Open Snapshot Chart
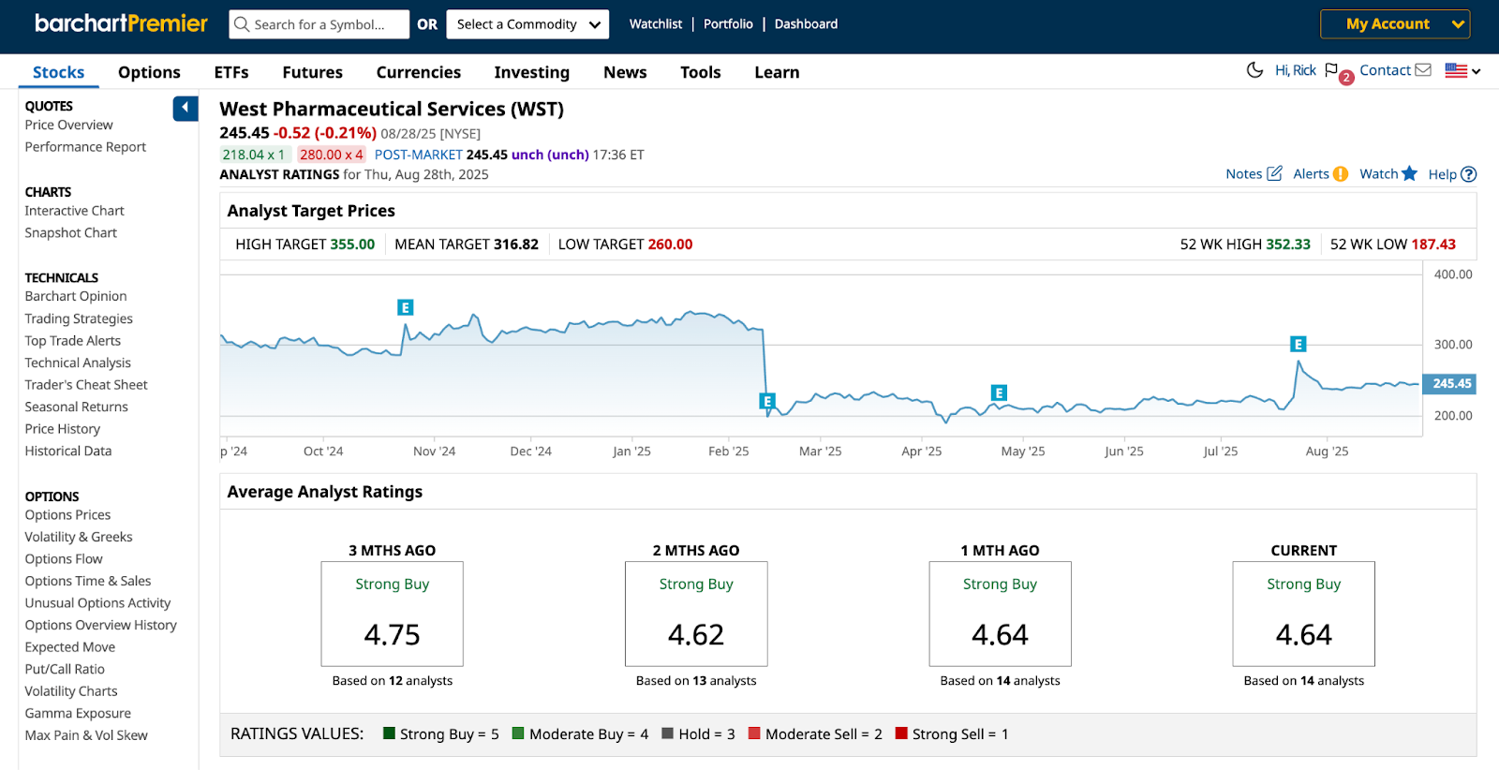The image size is (1499, 770). pos(70,233)
